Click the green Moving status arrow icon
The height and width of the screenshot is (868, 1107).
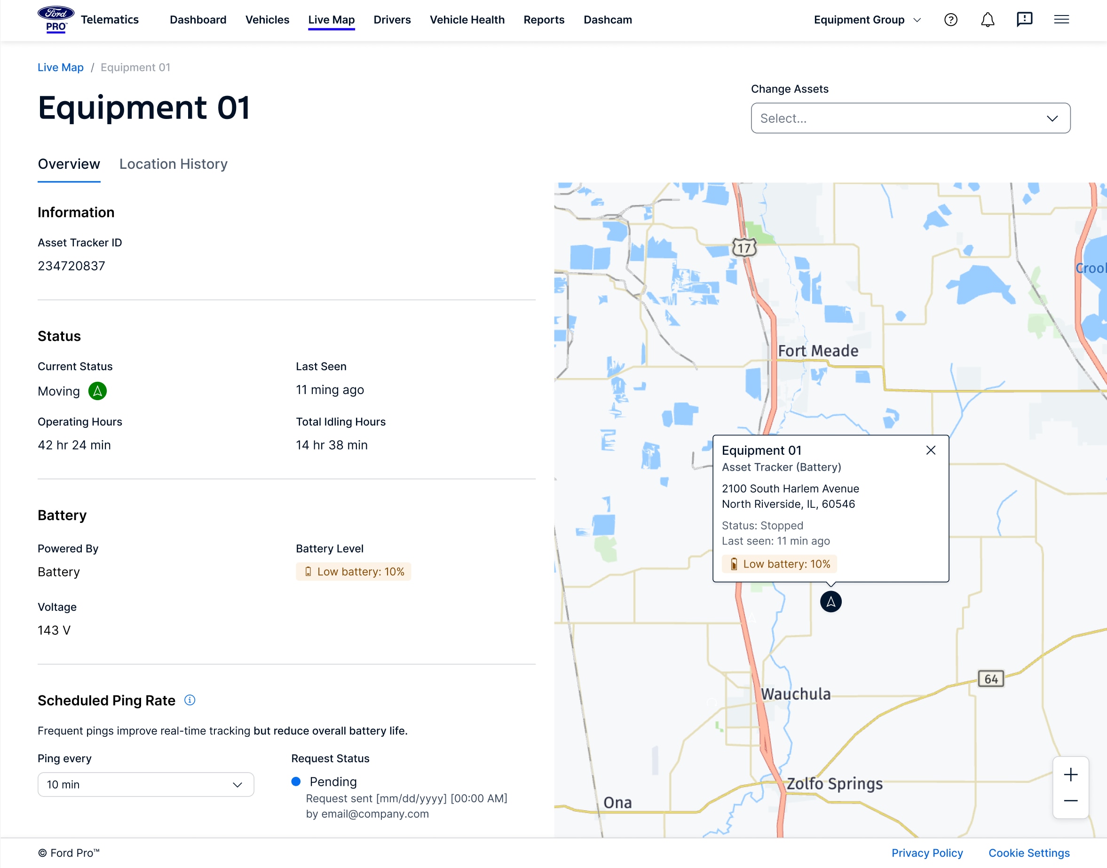pos(98,391)
